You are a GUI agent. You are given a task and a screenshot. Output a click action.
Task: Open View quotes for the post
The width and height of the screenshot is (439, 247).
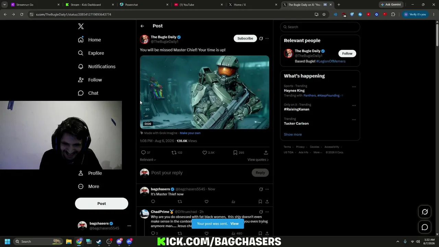(258, 160)
